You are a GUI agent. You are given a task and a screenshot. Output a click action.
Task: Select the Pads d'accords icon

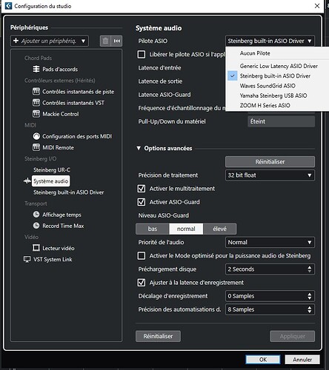[36, 69]
